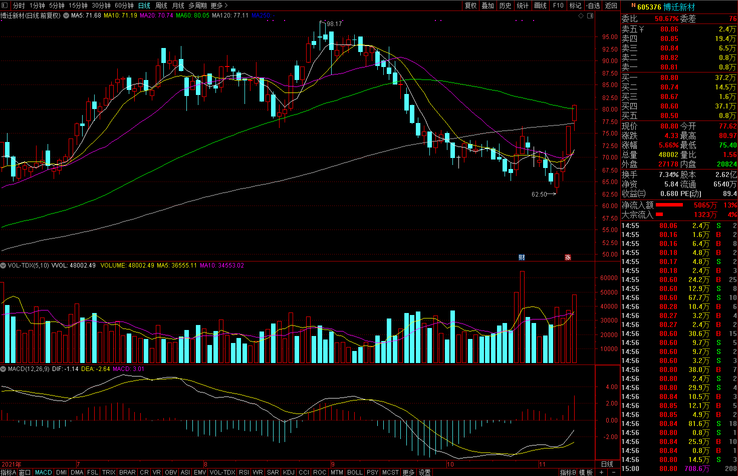Click the 复权 button
Screen dimensions: 738x476
pos(471,5)
